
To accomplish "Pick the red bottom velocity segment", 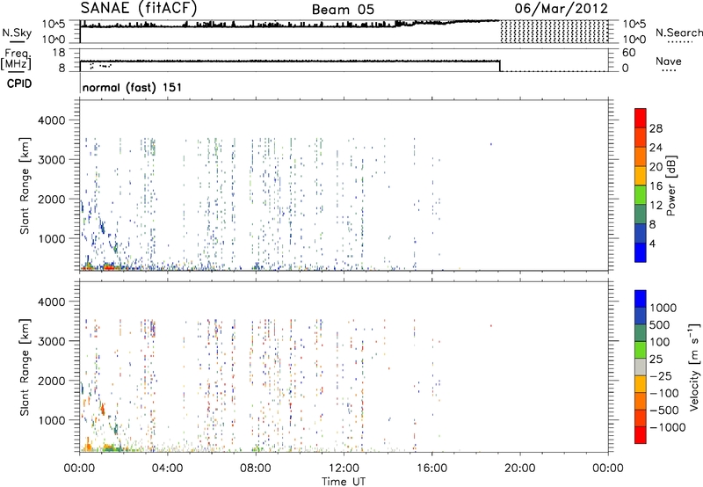I will (641, 435).
